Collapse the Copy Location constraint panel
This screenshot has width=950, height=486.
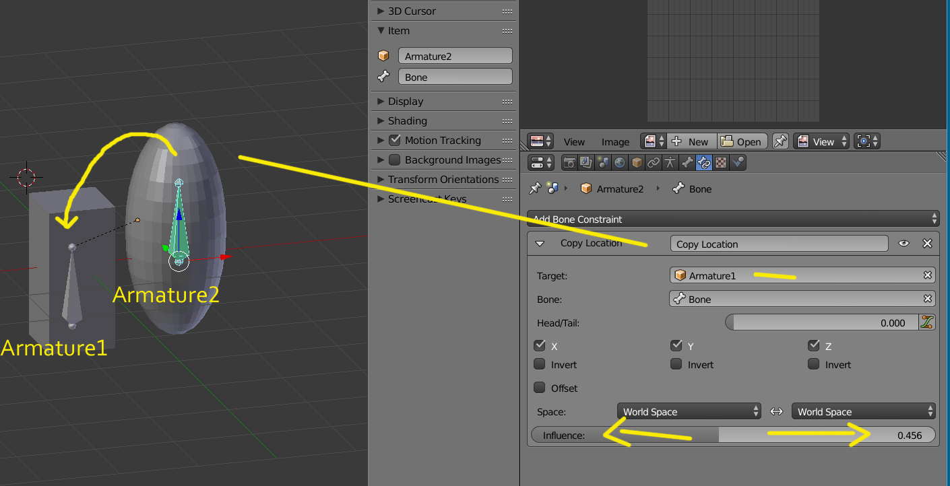point(540,244)
